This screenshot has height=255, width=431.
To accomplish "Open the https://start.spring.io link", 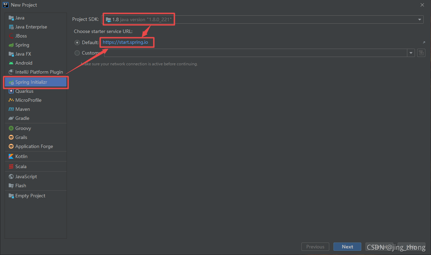I will [125, 42].
